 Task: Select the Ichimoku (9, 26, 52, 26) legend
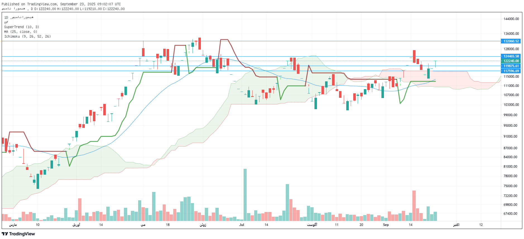(x=27, y=36)
